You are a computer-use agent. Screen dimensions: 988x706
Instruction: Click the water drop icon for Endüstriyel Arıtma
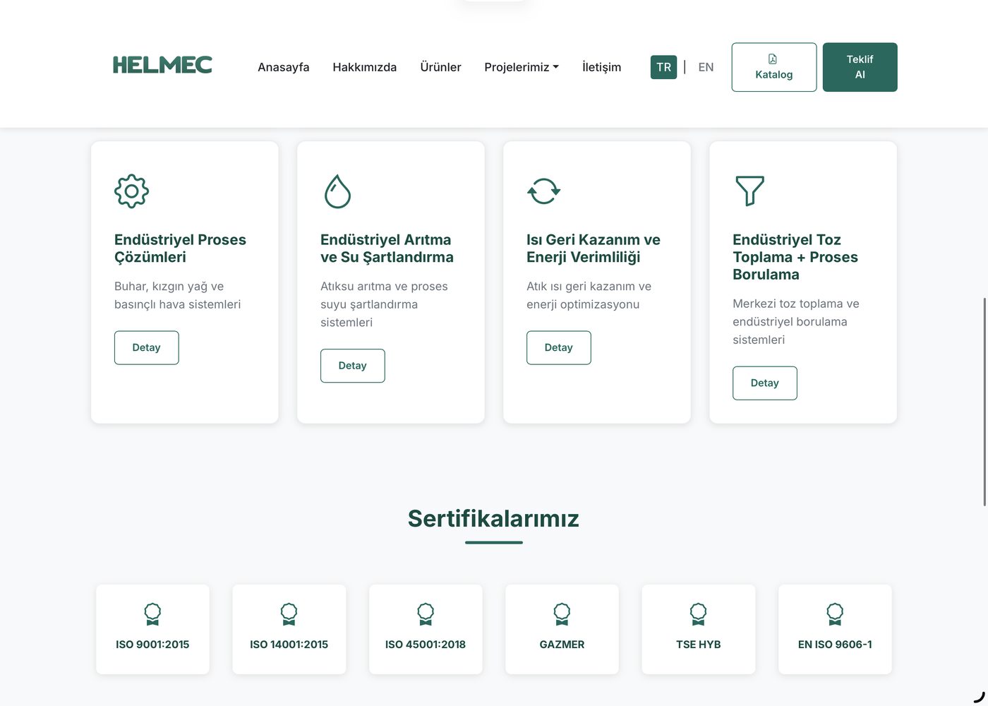337,191
